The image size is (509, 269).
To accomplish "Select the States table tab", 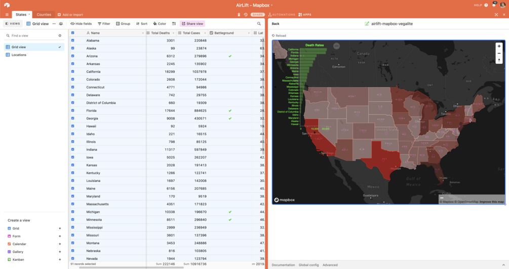I will pos(21,15).
